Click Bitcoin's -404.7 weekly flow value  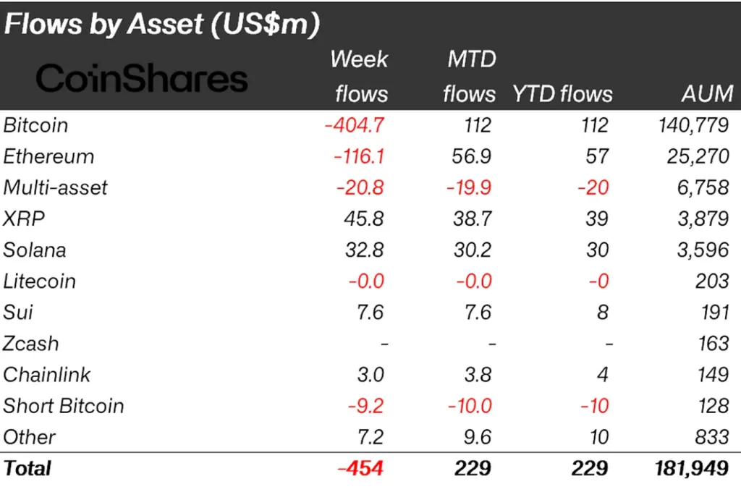click(354, 125)
